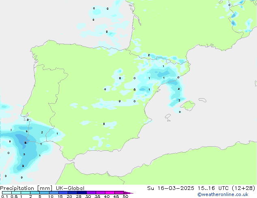Viewport: 257px width, 198px height.
Task: Click the 1–2 mm legend swatch
Action: click(x=26, y=193)
